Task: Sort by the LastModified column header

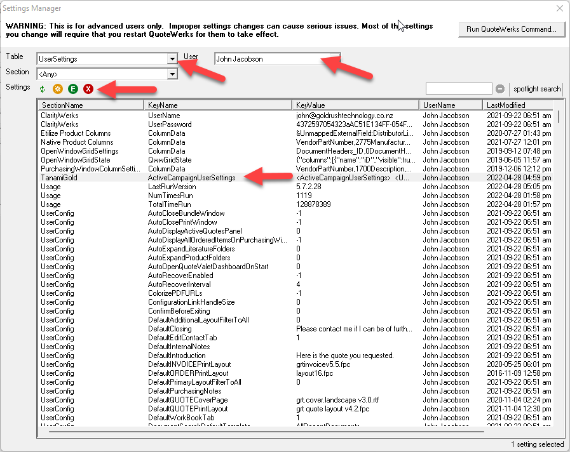Action: (x=516, y=105)
